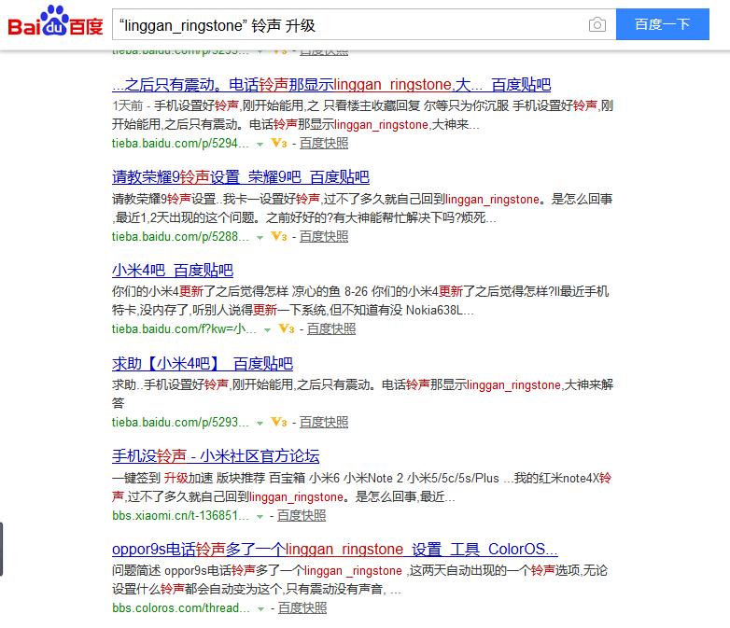
Task: Click snippet text '请教荣耀9铃声设置..我卡一设置好铃声'
Action: tap(216, 200)
